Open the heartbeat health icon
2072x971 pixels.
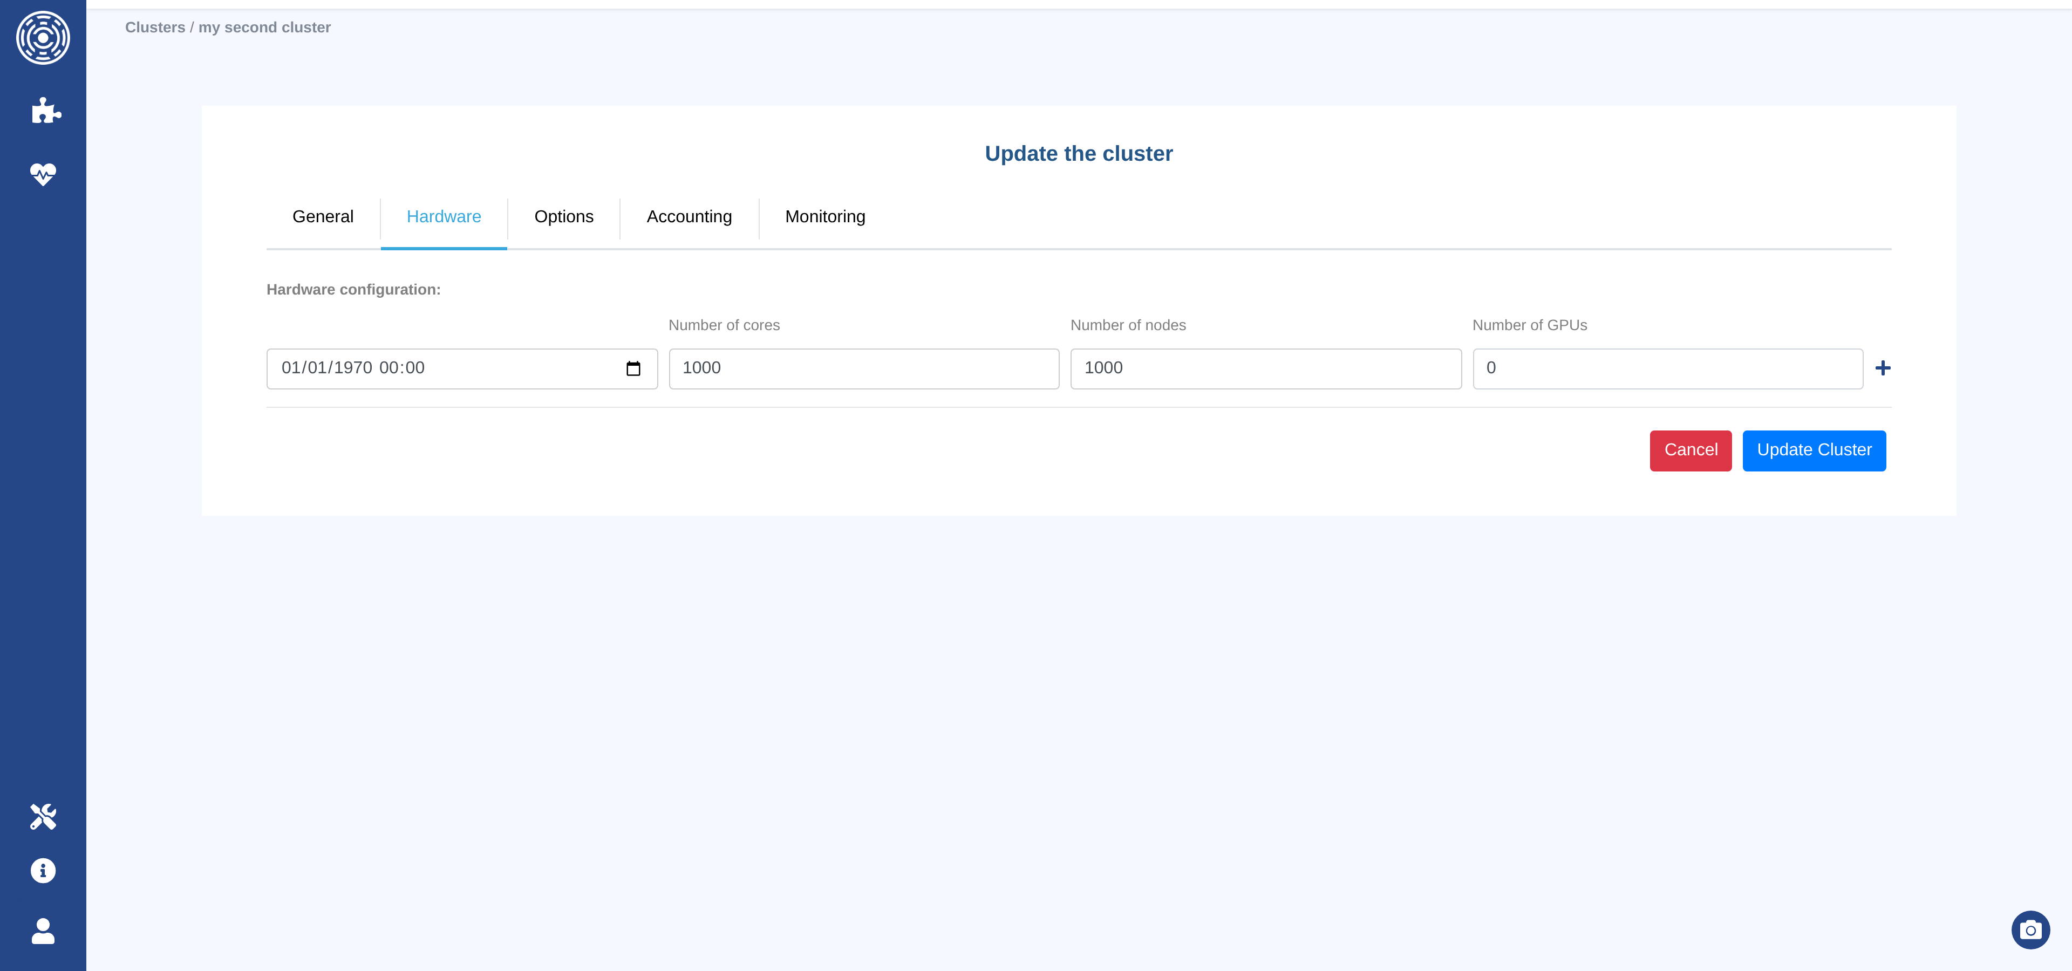point(43,174)
